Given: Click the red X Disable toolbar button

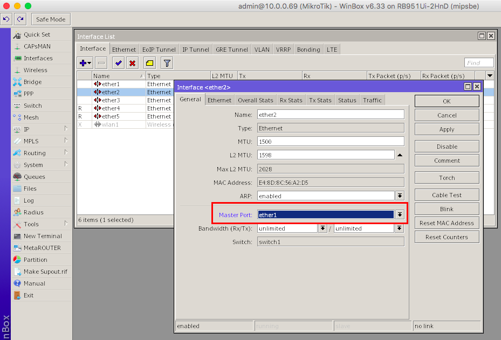Looking at the screenshot, I should pyautogui.click(x=132, y=63).
